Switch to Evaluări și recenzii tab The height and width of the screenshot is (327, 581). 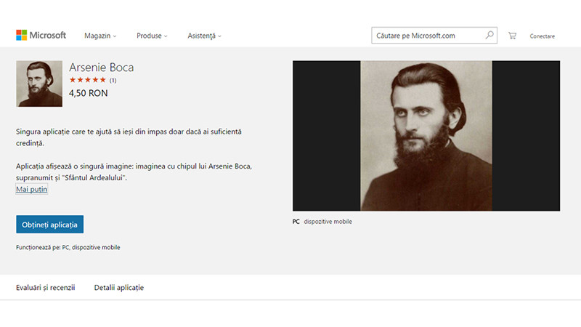(x=46, y=288)
